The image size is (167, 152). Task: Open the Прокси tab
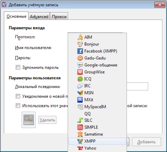pos(59,16)
